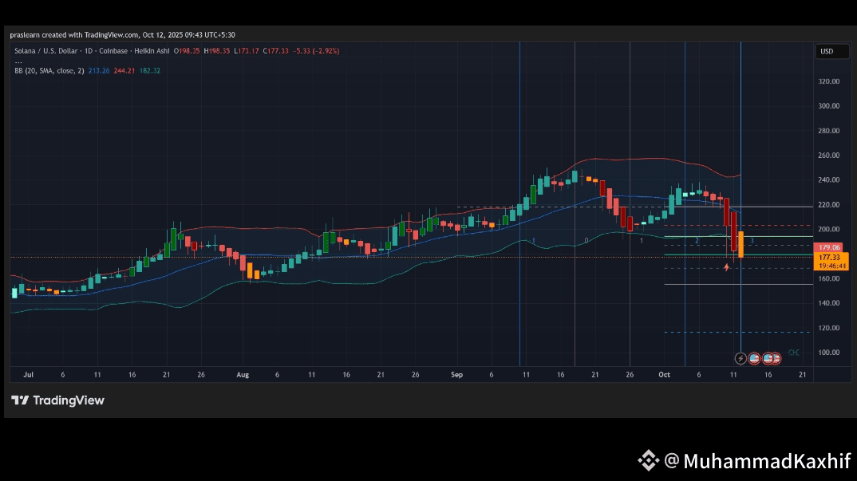857x481 pixels.
Task: Click the Solana / U.S. Dollar symbol title
Action: click(46, 51)
